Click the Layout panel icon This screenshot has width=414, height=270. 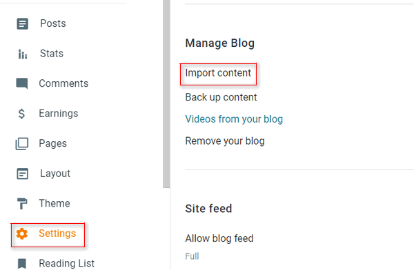23,174
